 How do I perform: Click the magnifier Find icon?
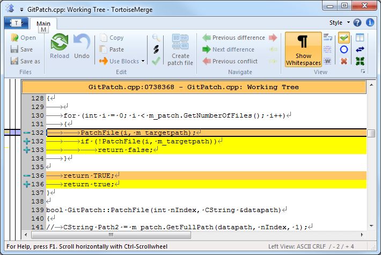point(156,38)
